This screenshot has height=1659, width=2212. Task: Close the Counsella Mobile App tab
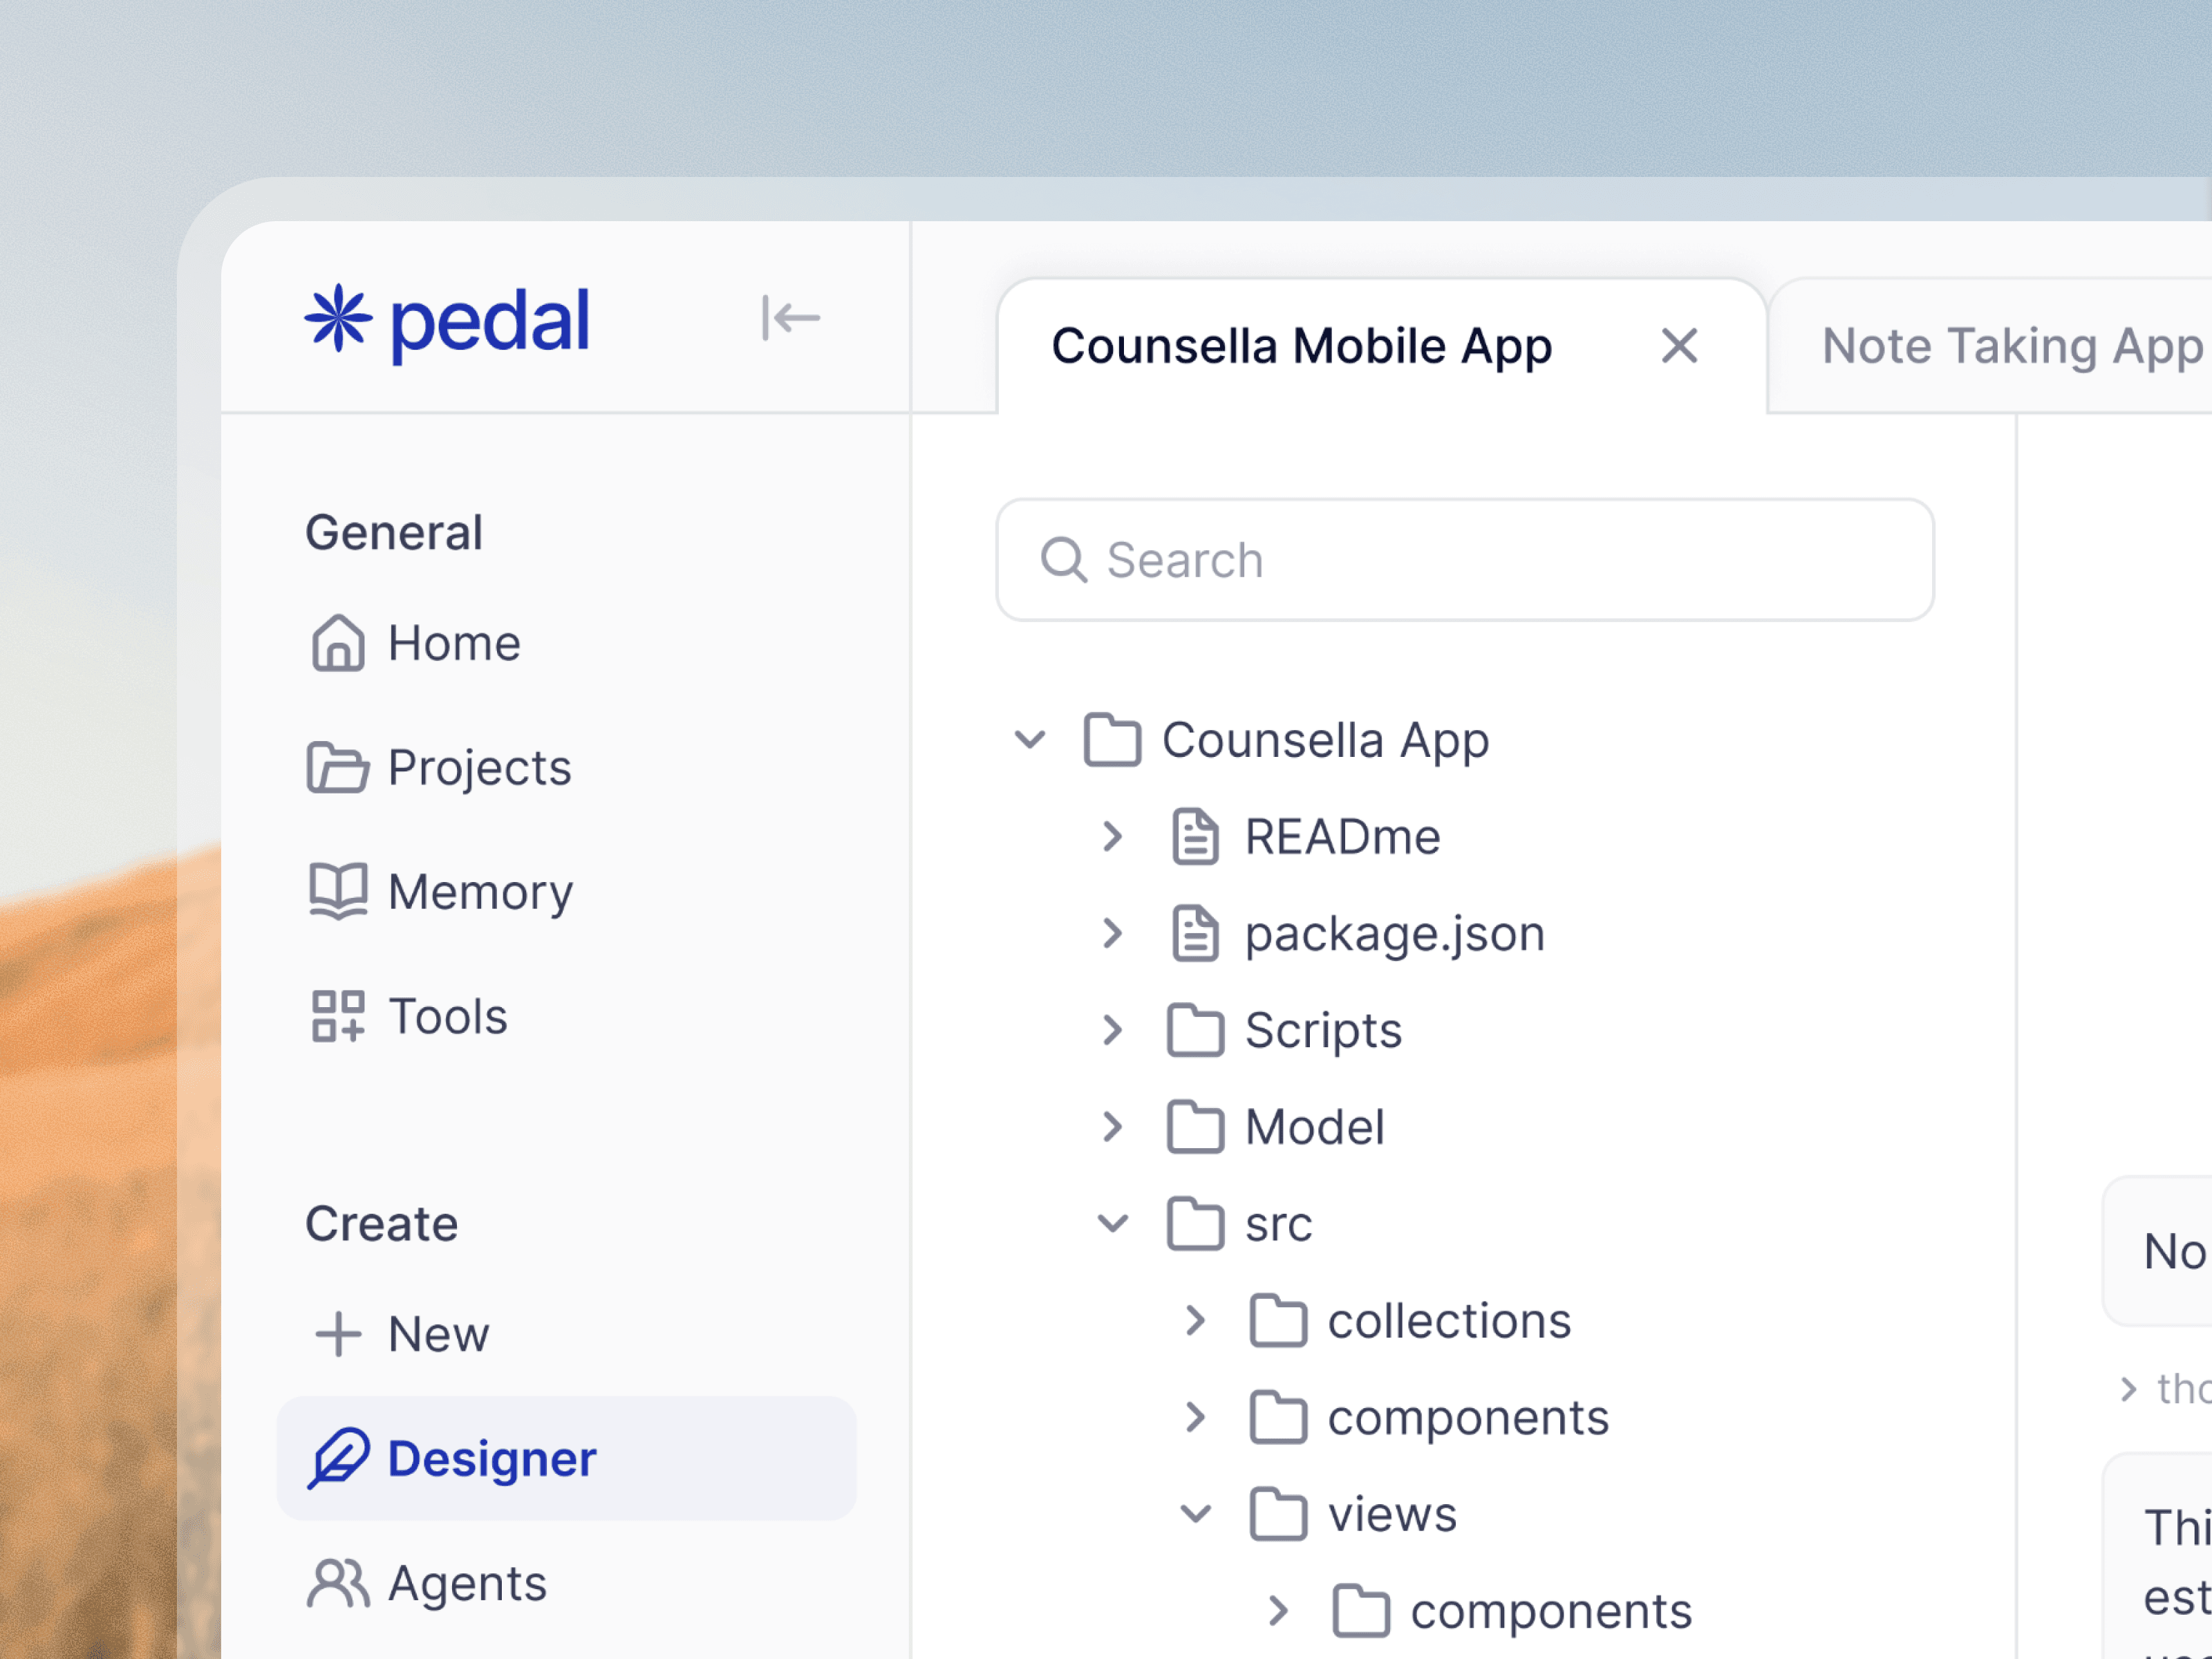tap(1679, 346)
